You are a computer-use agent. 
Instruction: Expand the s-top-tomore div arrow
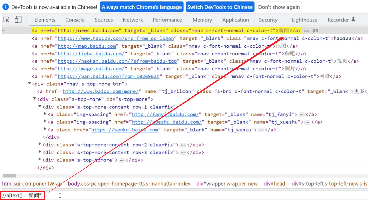click(x=40, y=159)
